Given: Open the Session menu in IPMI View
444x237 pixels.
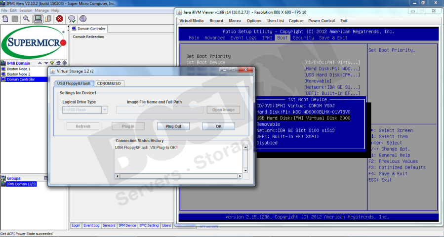Looking at the screenshot, I should click(26, 10).
